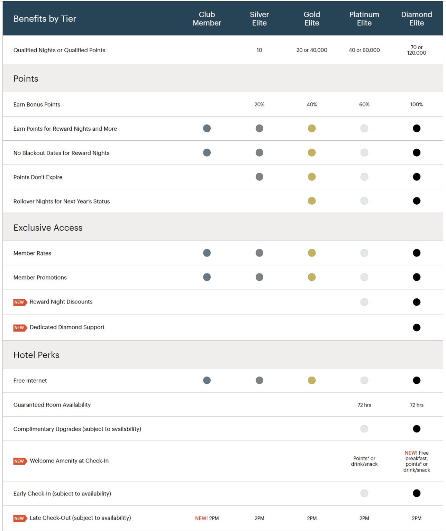
Task: Expand the Exclusive Access section header
Action: (48, 227)
